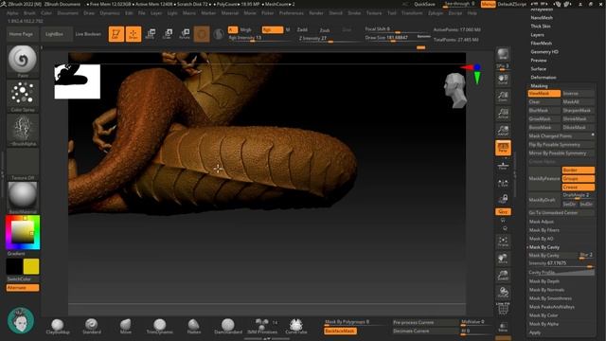Select the TrimDynamic brush
The width and height of the screenshot is (606, 341).
[x=160, y=326]
